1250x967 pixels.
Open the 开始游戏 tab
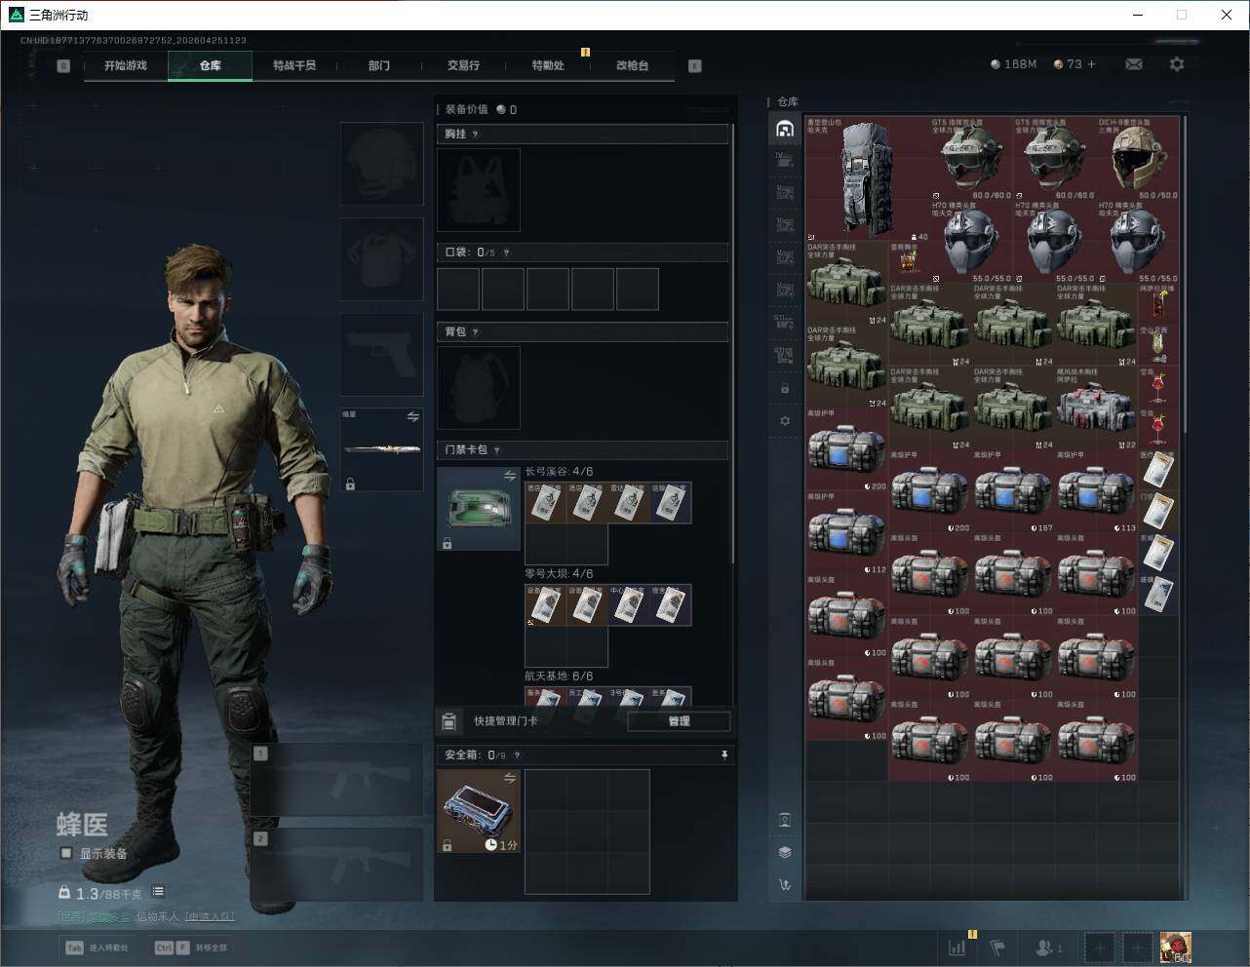[x=126, y=65]
